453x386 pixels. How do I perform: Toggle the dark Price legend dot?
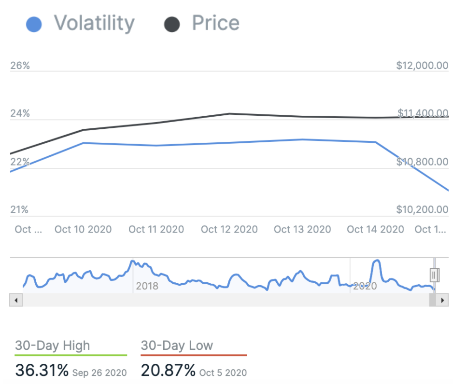(x=172, y=24)
